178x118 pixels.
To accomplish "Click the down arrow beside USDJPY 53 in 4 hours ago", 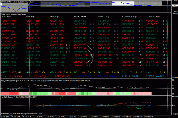I will pos(142,28).
